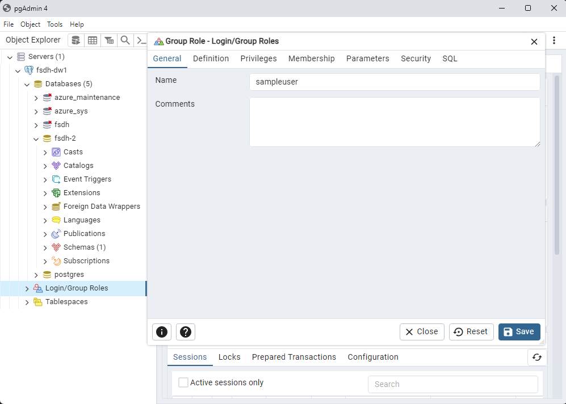Refresh the dashboard sessions with refresh icon
Screen dimensions: 566x404
coord(536,357)
